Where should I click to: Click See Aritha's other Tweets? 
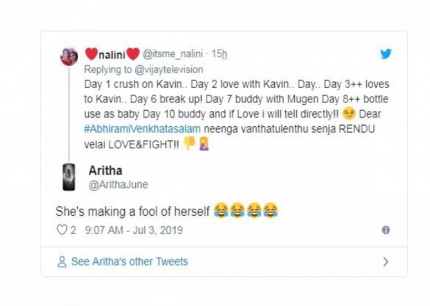(129, 262)
